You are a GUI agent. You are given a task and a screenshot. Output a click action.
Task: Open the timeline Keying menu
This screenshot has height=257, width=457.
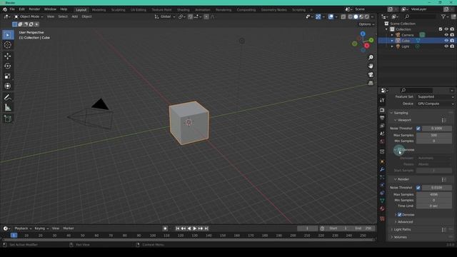click(41, 228)
